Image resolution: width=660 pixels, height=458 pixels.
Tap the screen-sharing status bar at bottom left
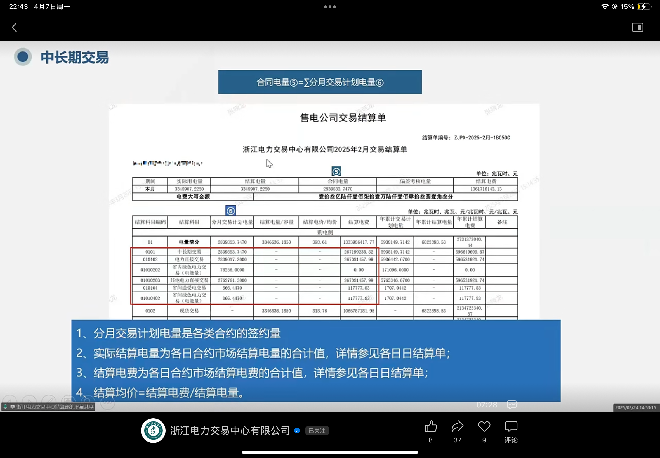(48, 407)
